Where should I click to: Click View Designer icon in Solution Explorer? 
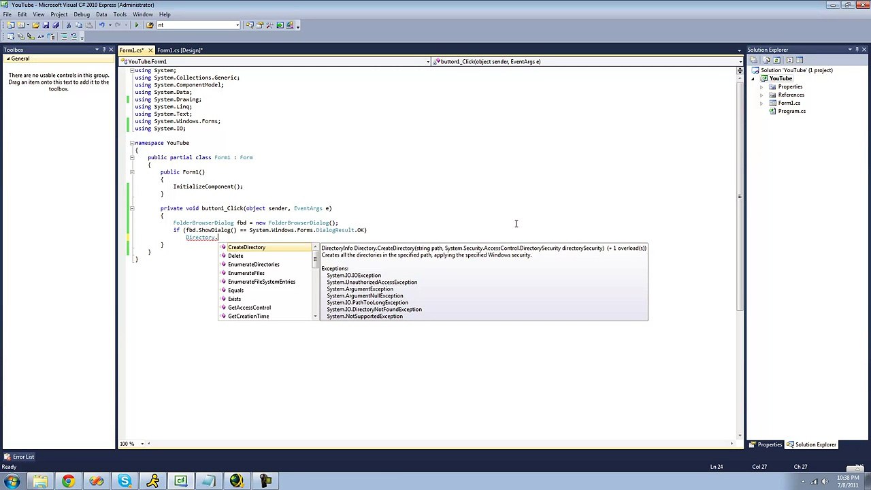(800, 60)
